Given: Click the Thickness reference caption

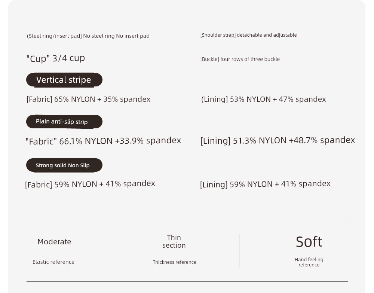Looking at the screenshot, I should [x=175, y=262].
